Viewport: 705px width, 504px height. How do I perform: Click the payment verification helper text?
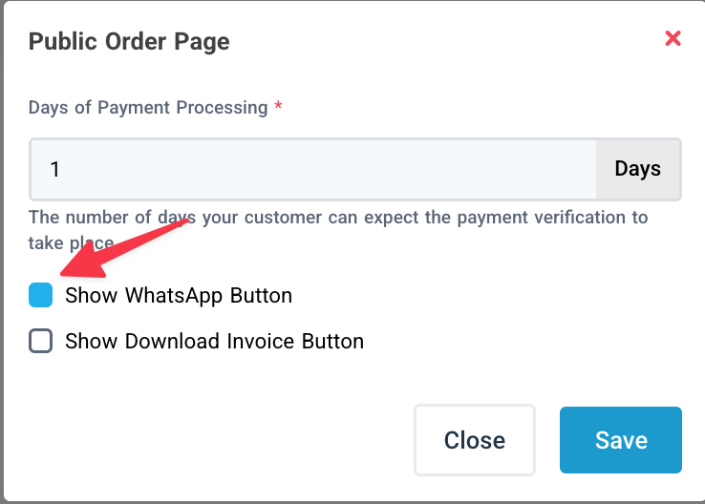point(338,217)
